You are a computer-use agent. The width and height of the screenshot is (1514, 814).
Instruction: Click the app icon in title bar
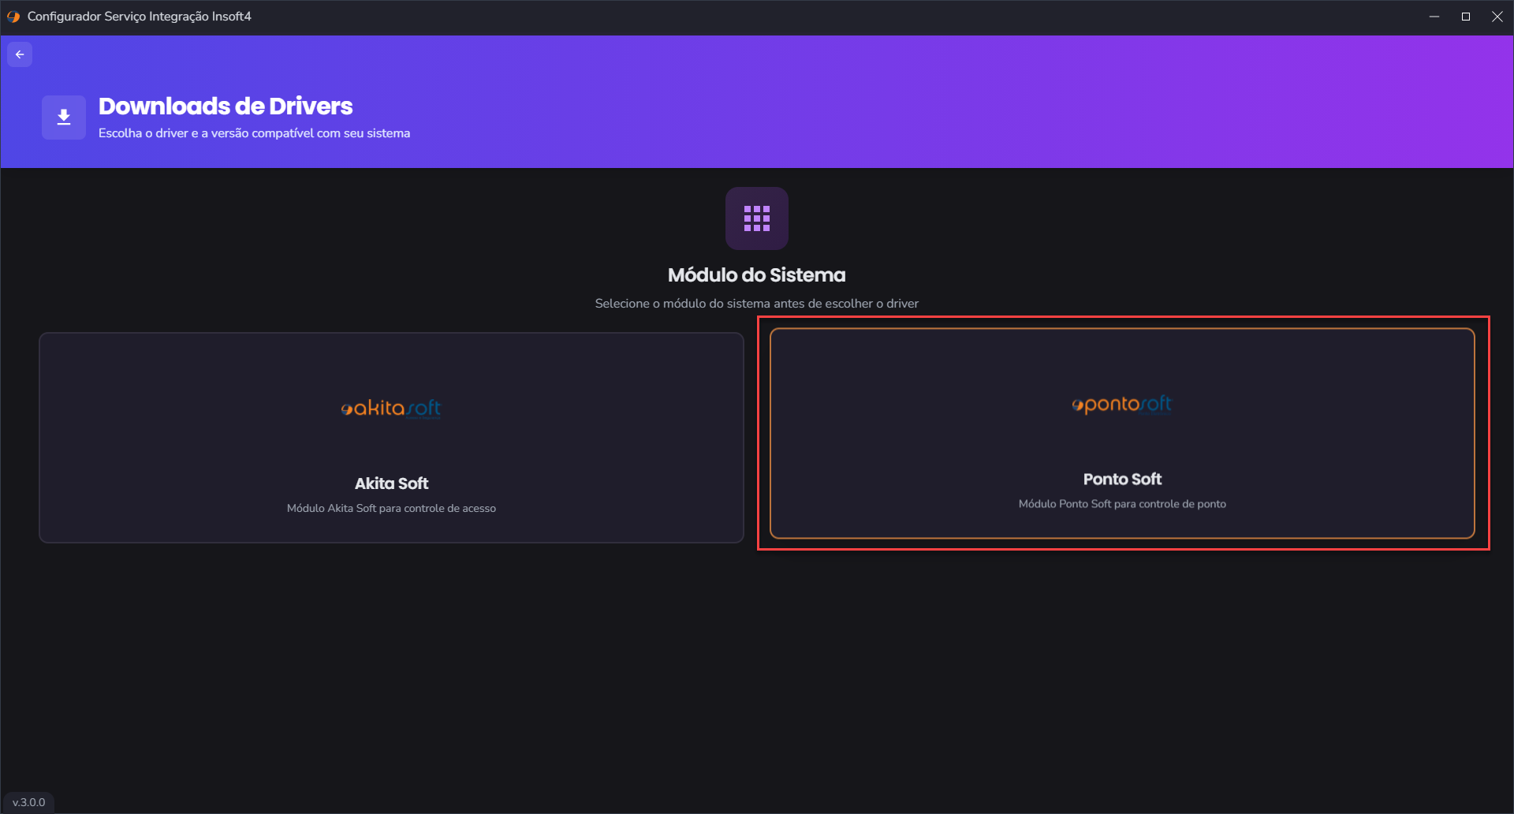(13, 17)
